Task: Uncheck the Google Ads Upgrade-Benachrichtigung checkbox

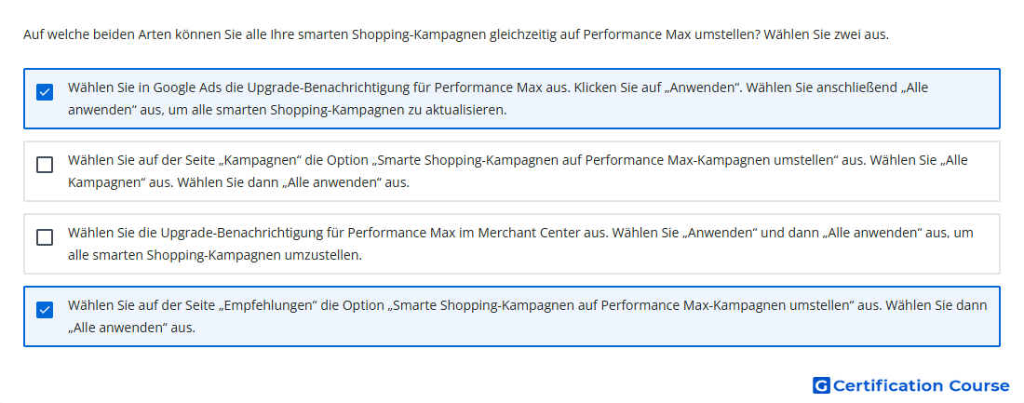Action: click(x=45, y=92)
